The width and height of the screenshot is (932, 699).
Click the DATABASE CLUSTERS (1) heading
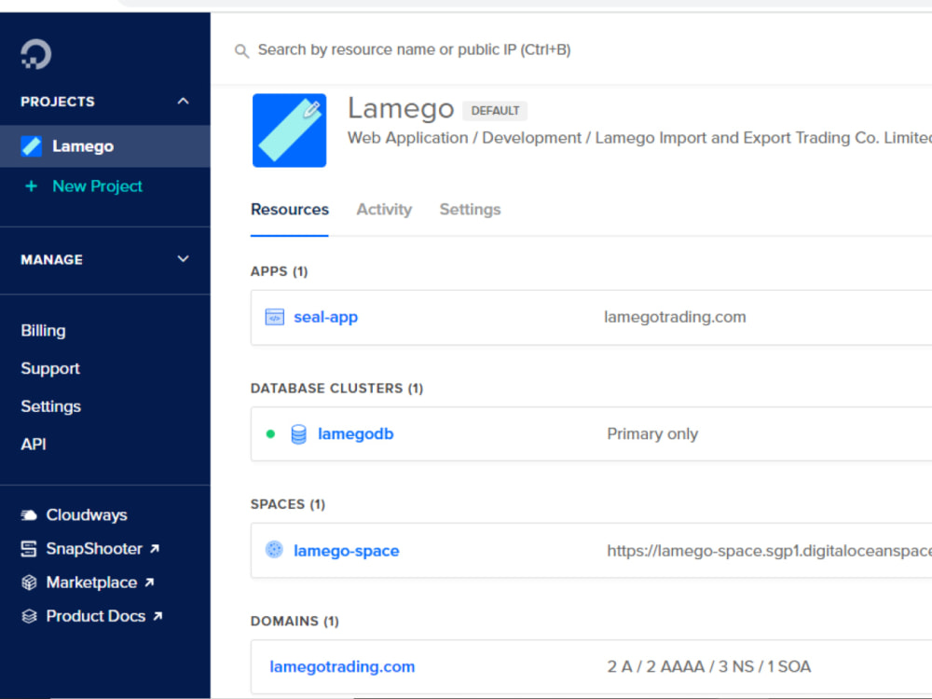(337, 389)
